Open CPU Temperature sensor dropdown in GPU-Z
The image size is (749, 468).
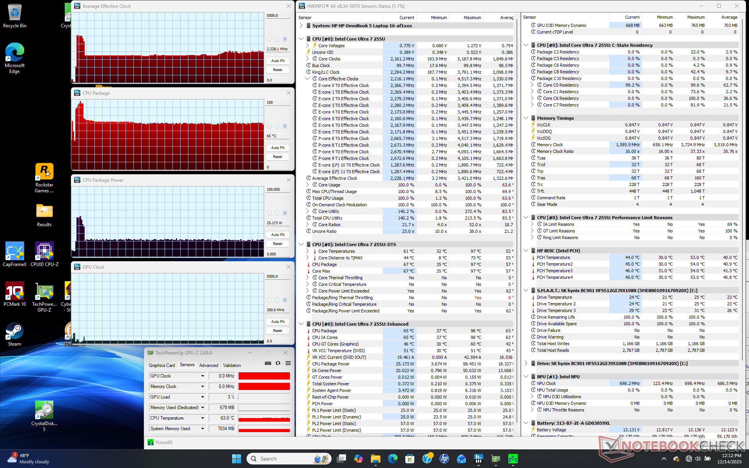202,418
